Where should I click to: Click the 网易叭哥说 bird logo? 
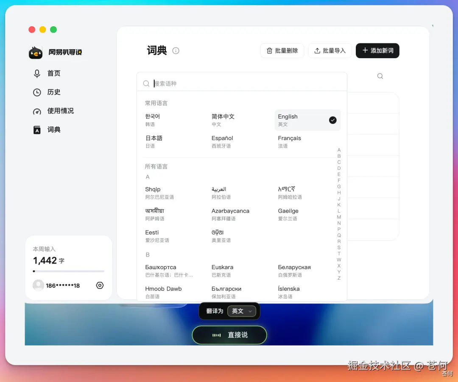click(36, 52)
